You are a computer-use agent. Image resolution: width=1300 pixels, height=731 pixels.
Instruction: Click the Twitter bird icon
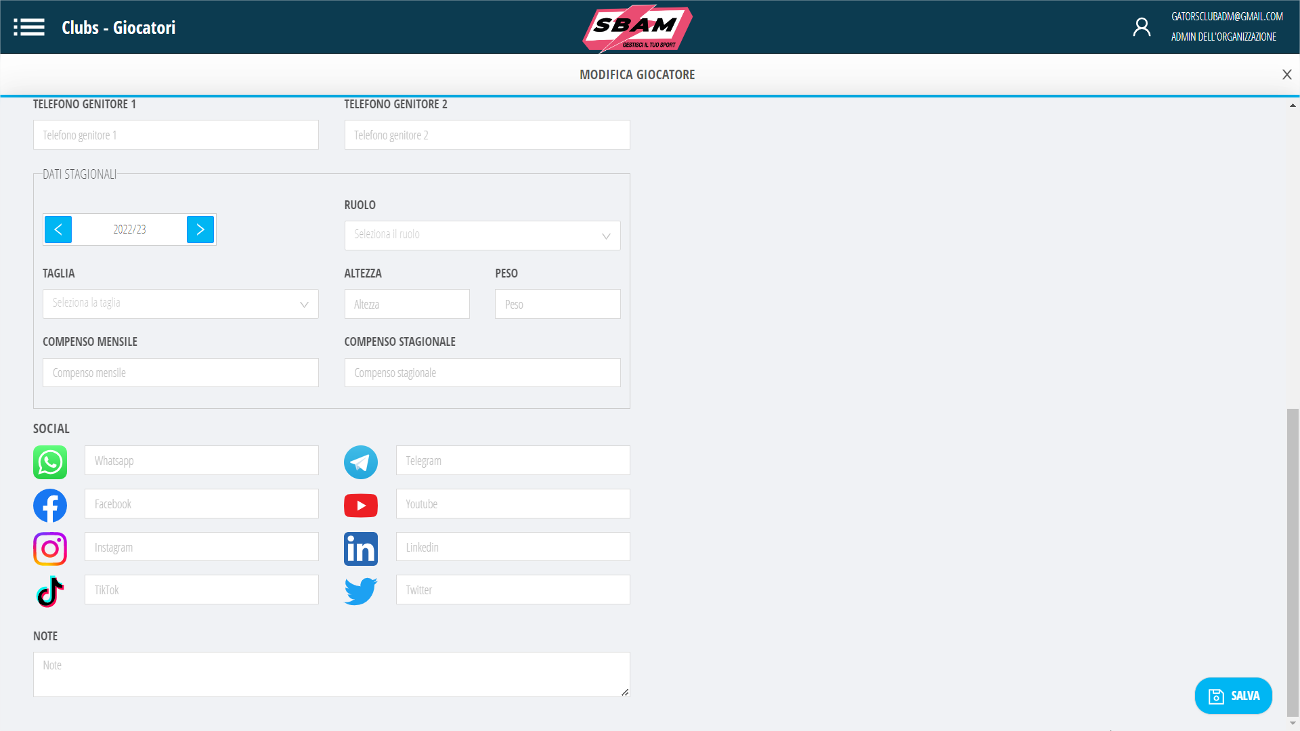click(x=361, y=592)
